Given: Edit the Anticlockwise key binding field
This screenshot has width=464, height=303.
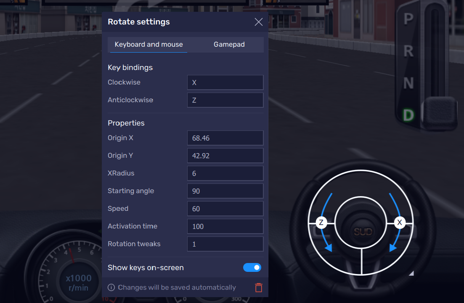Looking at the screenshot, I should [225, 100].
